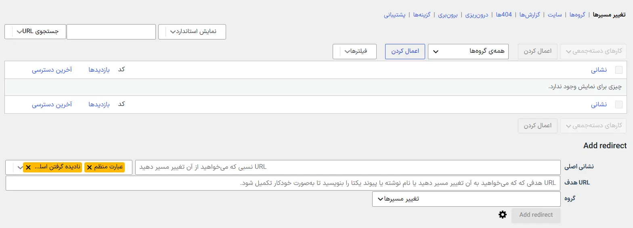Go to گزینه‌ها options tab

422,15
